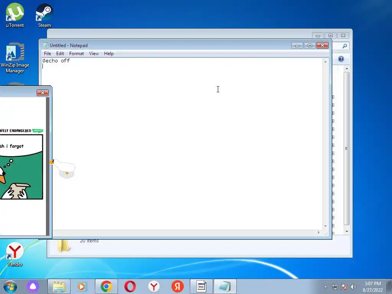Image resolution: width=392 pixels, height=294 pixels.
Task: Open the clock showing 3:07 PM
Action: [x=372, y=287]
